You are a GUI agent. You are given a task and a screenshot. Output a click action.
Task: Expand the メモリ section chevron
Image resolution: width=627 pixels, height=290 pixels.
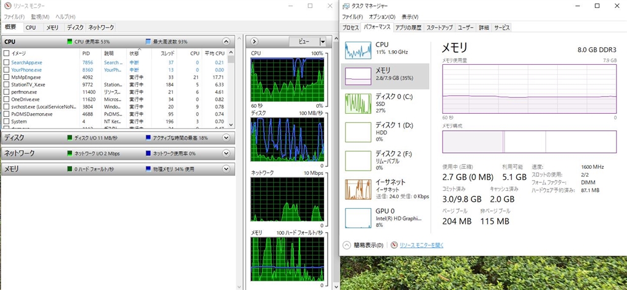coord(226,169)
